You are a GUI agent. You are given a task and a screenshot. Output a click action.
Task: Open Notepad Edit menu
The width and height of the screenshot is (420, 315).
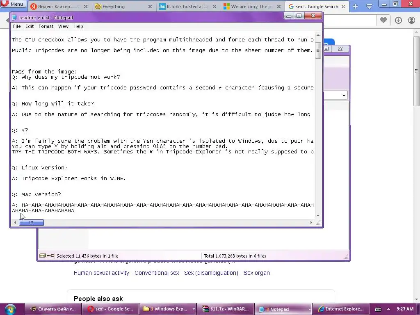[x=30, y=26]
